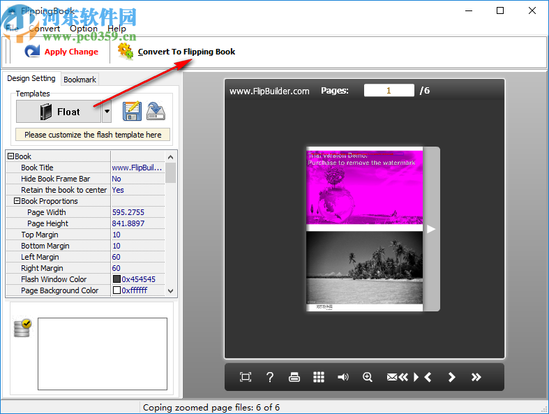Click the autoplay triangle icon
This screenshot has height=414, width=549.
coord(416,377)
